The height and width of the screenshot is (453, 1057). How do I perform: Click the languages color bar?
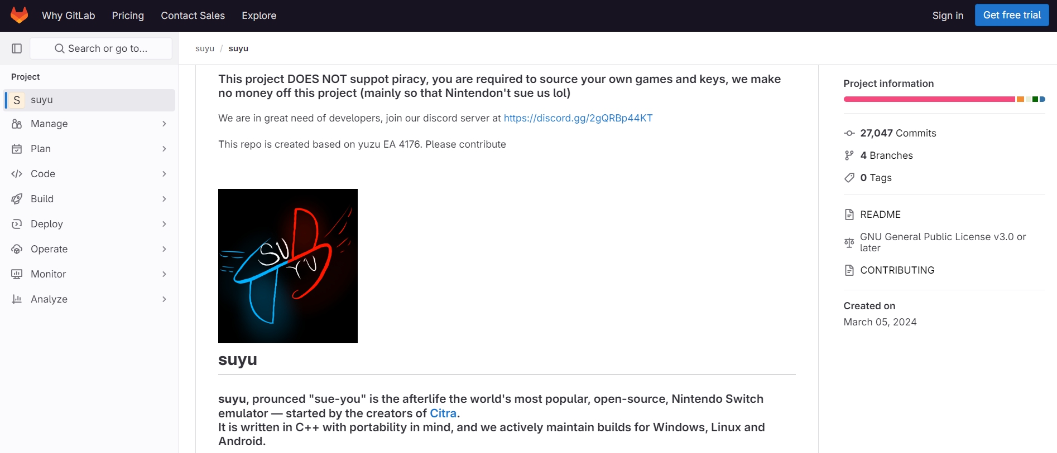(x=944, y=99)
